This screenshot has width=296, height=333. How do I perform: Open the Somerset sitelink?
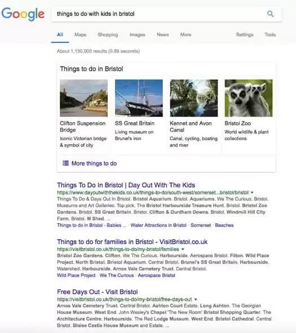click(201, 225)
